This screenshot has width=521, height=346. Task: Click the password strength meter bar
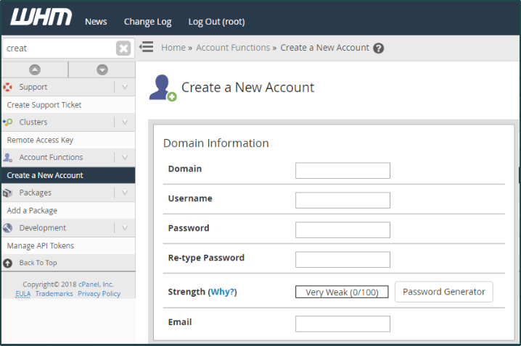(342, 292)
